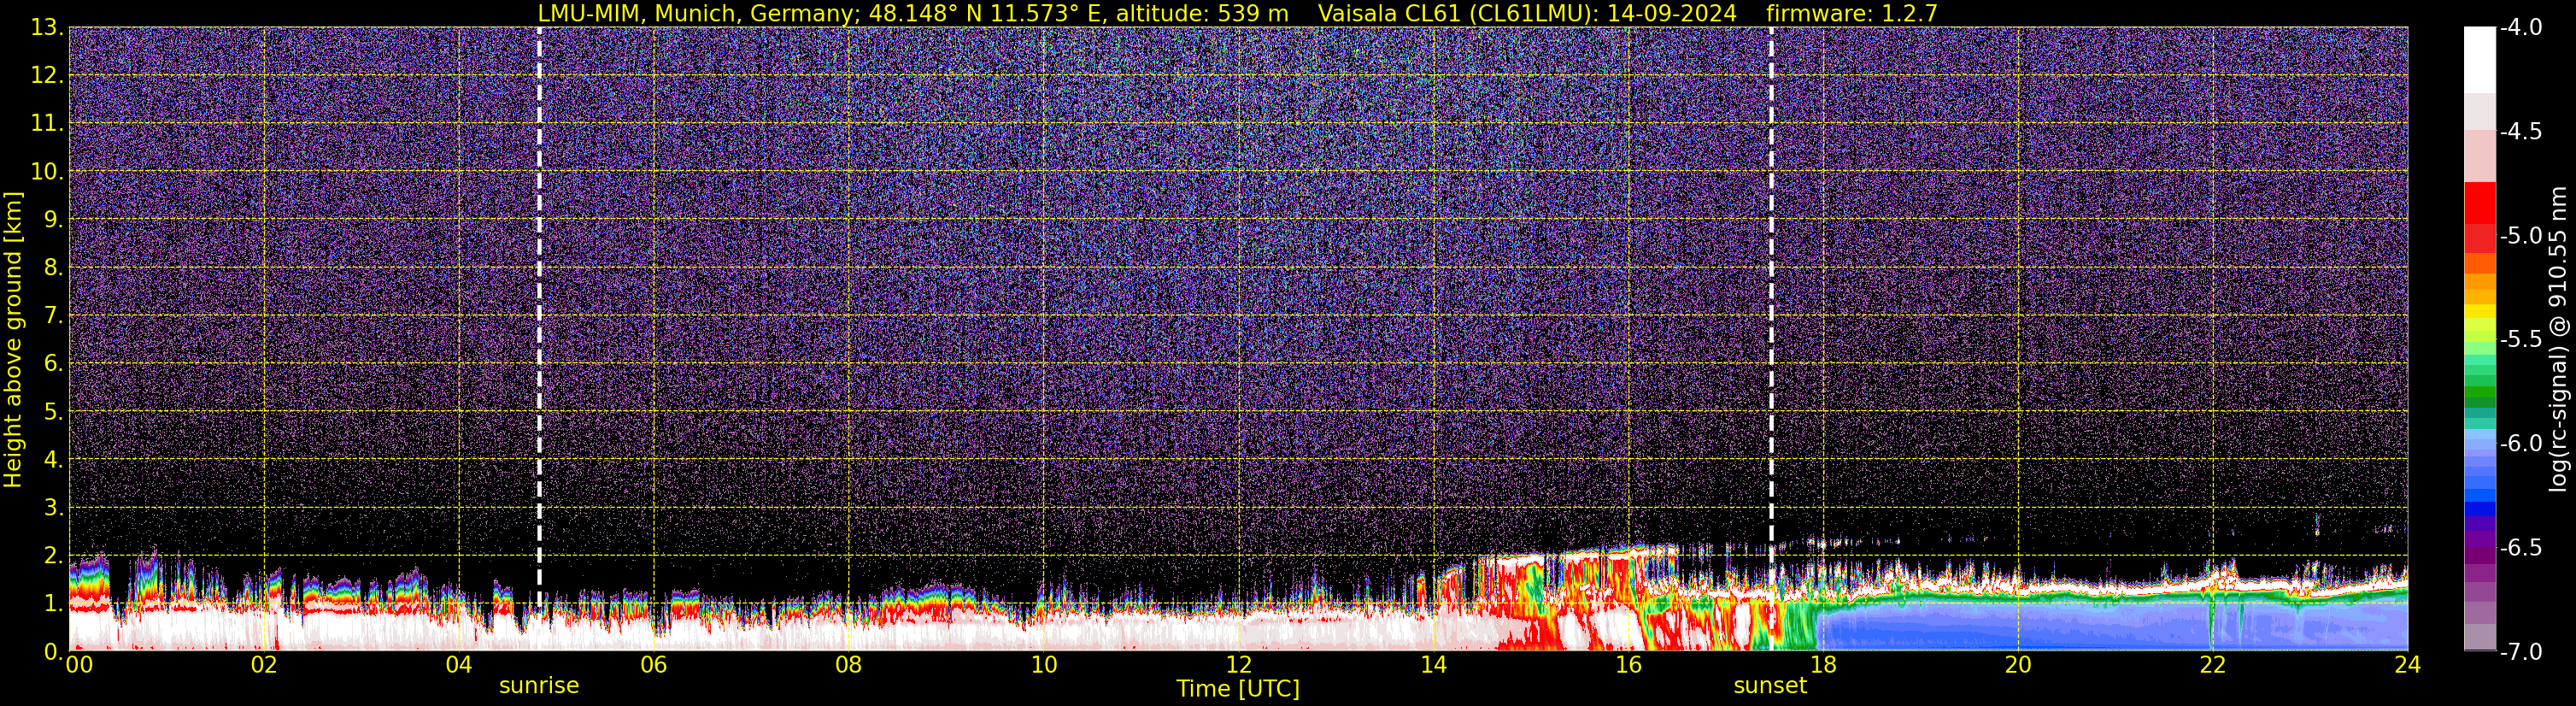Click the '20' time axis tick label
The height and width of the screenshot is (706, 2576).
[2019, 665]
